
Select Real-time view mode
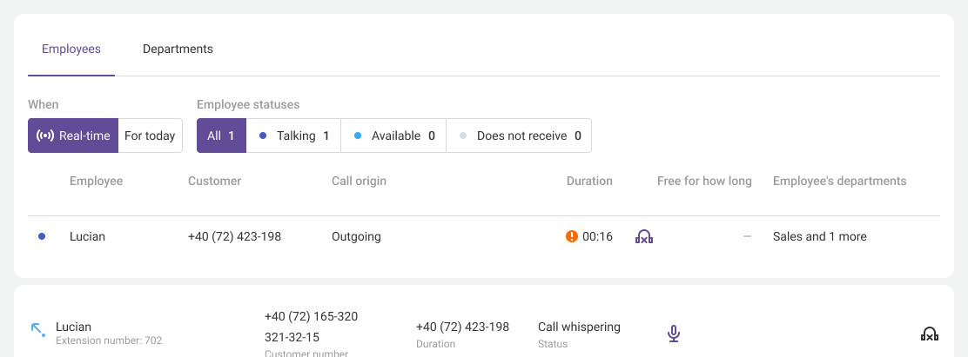(73, 136)
